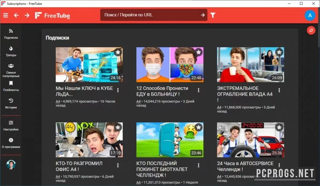320x186 pixels.
Task: Favorite the РАЗГРОМИЛ ОФИС А4 video star
Action: 118,128
